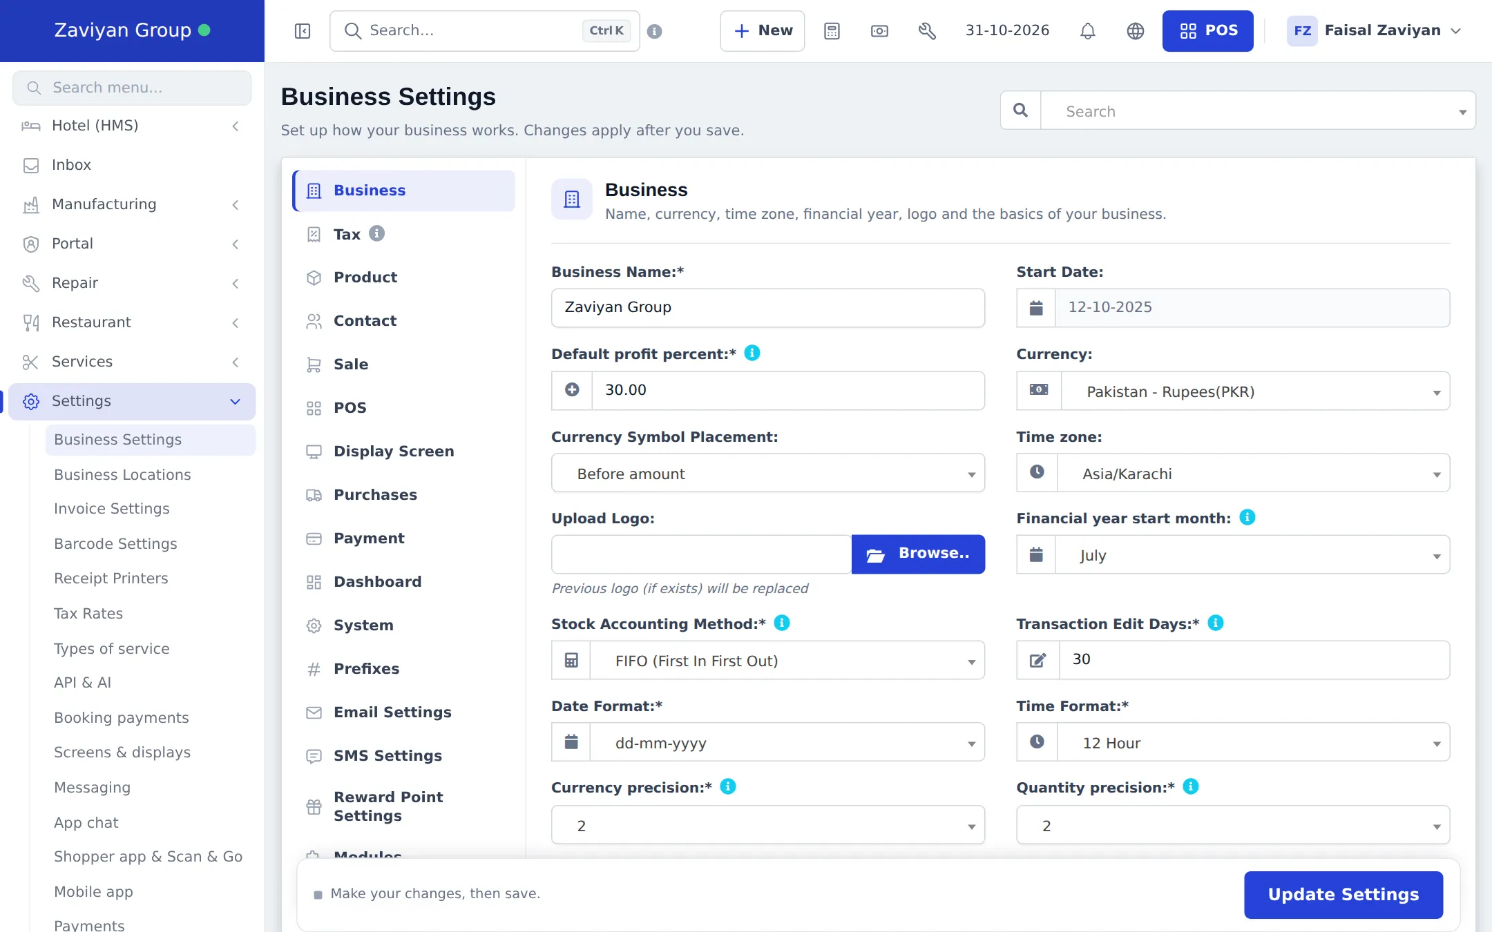Viewport: 1492px width, 932px height.
Task: Click the Transaction Edit Days field
Action: [1254, 660]
